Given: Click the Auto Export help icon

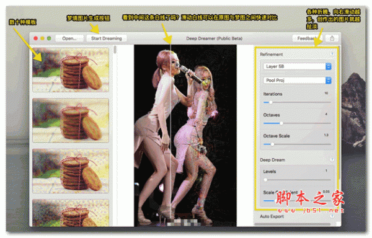Looking at the screenshot, I should (332, 216).
